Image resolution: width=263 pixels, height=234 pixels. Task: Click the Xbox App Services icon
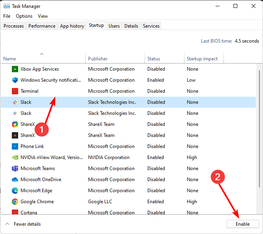point(15,69)
